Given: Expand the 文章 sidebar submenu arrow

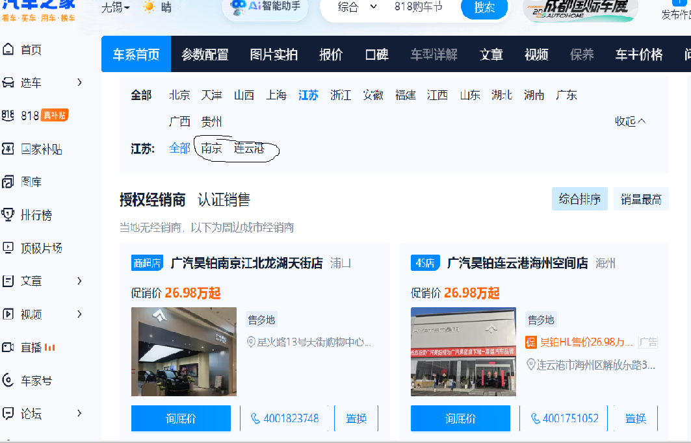Looking at the screenshot, I should pyautogui.click(x=80, y=281).
